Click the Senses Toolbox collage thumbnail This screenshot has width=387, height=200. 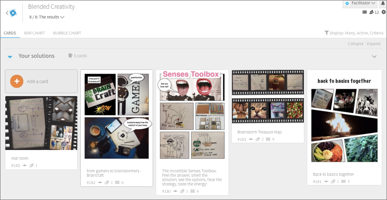(192, 115)
